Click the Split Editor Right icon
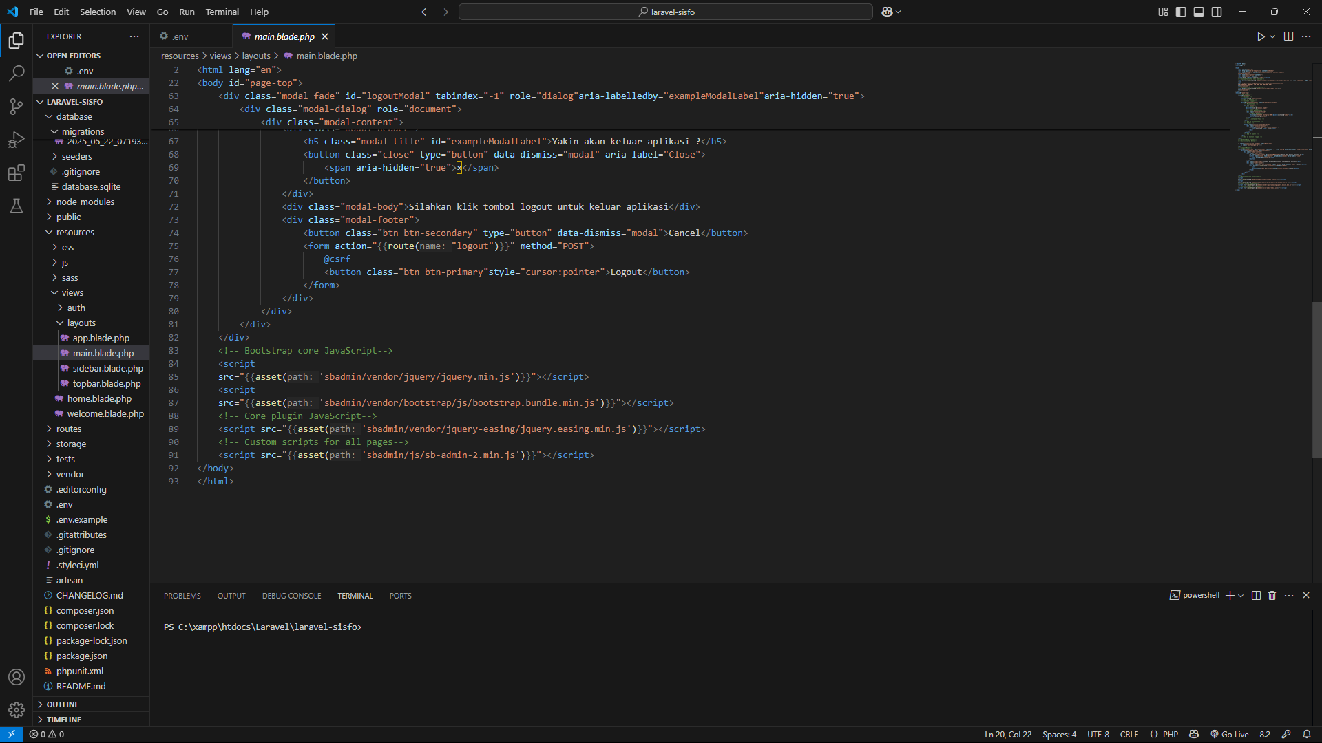This screenshot has height=743, width=1322. (x=1288, y=36)
